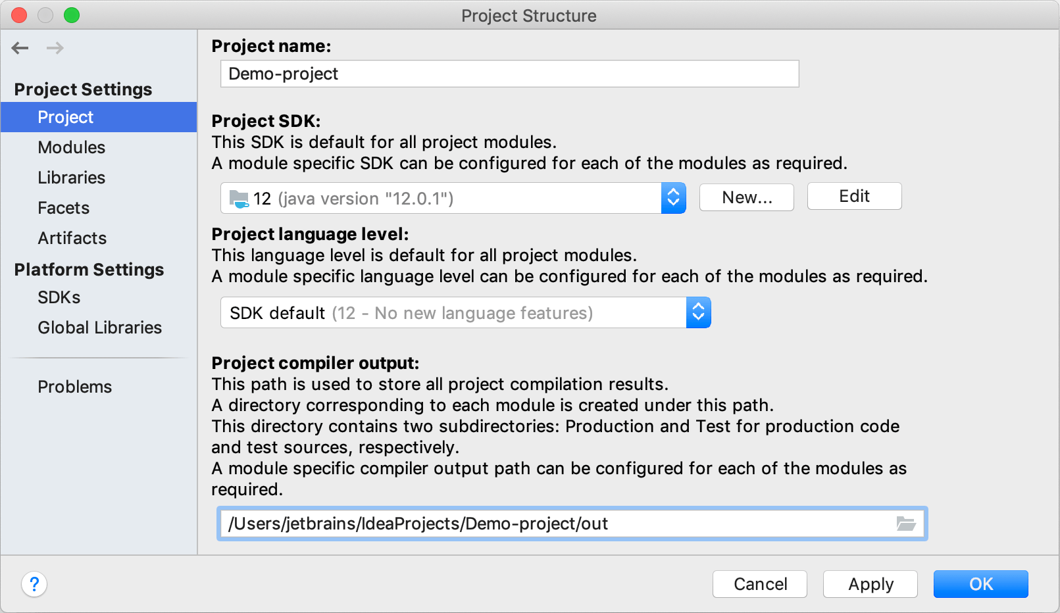Focus the Project name text field
This screenshot has width=1060, height=613.
[x=509, y=74]
